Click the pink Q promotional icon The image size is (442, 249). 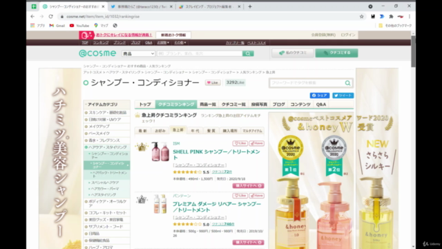tap(86, 35)
